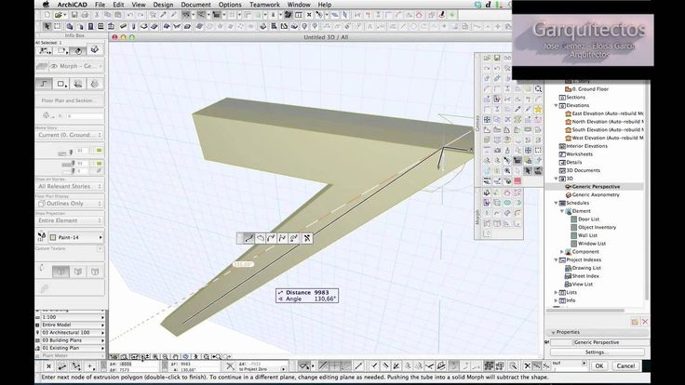Open the 1:100 scale dropdown
The width and height of the screenshot is (685, 385).
73,317
